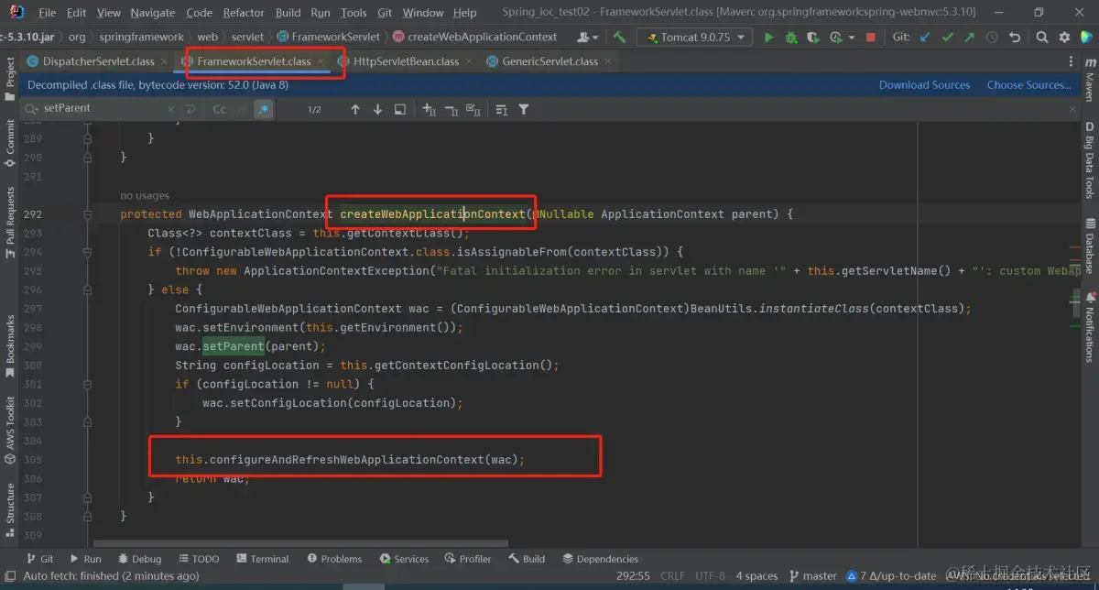This screenshot has width=1099, height=590.
Task: Open the Terminal tool window
Action: (x=262, y=559)
